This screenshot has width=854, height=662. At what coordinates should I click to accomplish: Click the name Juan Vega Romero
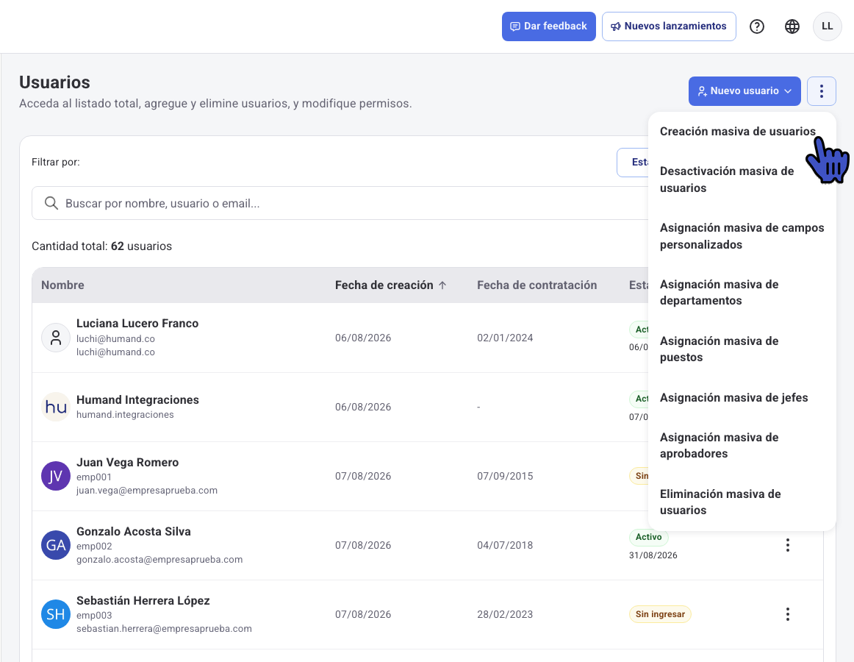pyautogui.click(x=127, y=463)
